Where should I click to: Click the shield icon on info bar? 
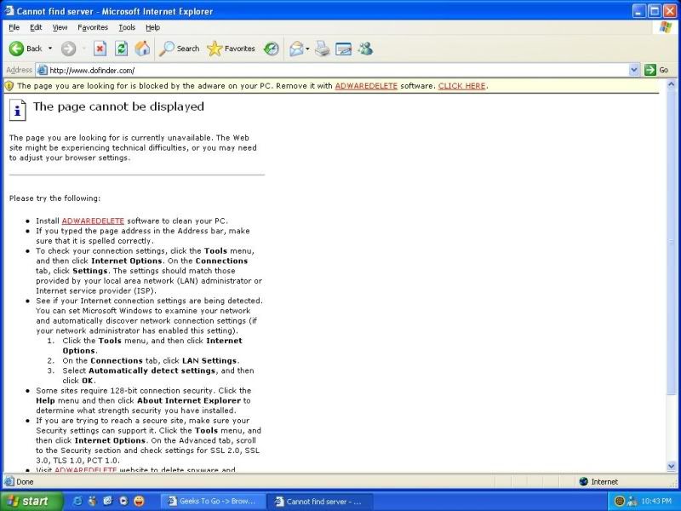(x=9, y=86)
